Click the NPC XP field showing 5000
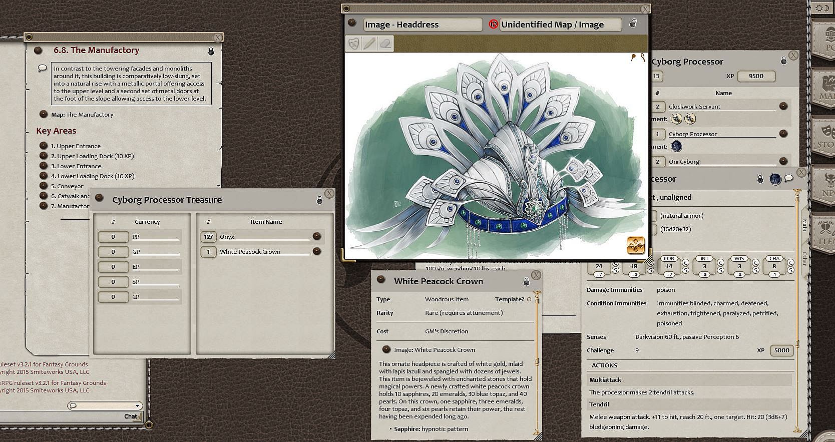Image resolution: width=835 pixels, height=442 pixels. [x=781, y=350]
